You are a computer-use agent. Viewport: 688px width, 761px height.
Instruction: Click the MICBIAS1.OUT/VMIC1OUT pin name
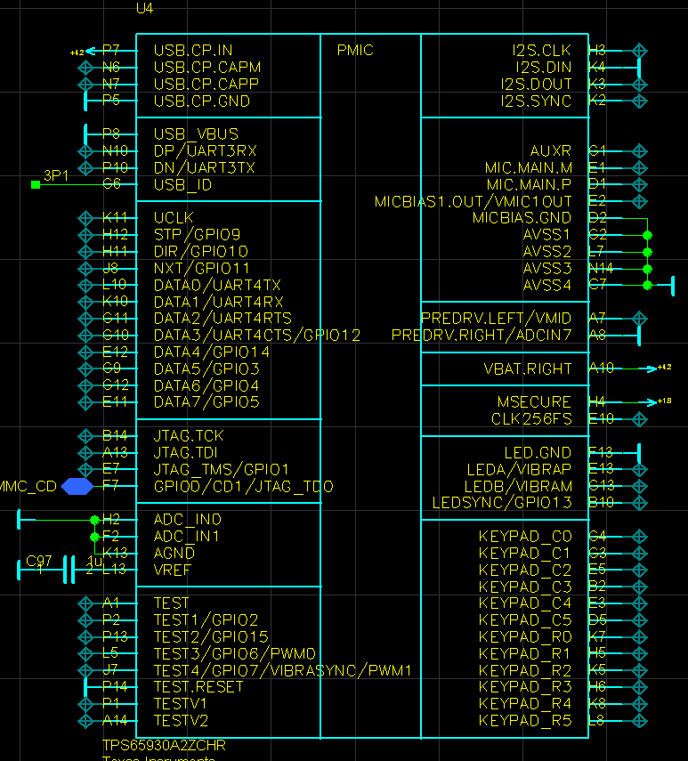click(x=474, y=201)
